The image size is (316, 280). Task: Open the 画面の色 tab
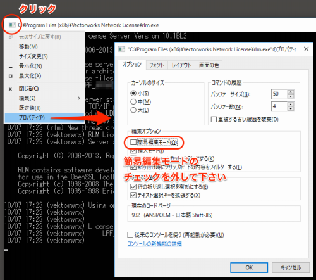209,65
